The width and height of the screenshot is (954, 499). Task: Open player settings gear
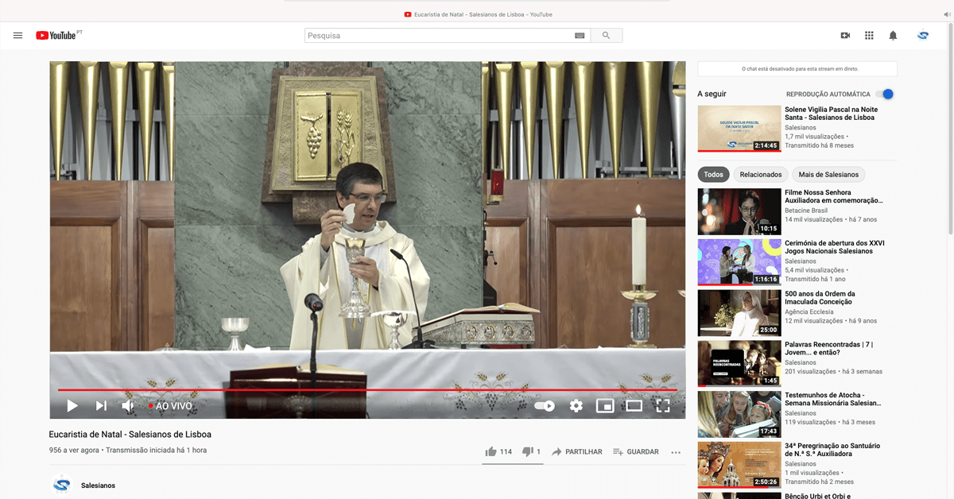[x=576, y=406]
